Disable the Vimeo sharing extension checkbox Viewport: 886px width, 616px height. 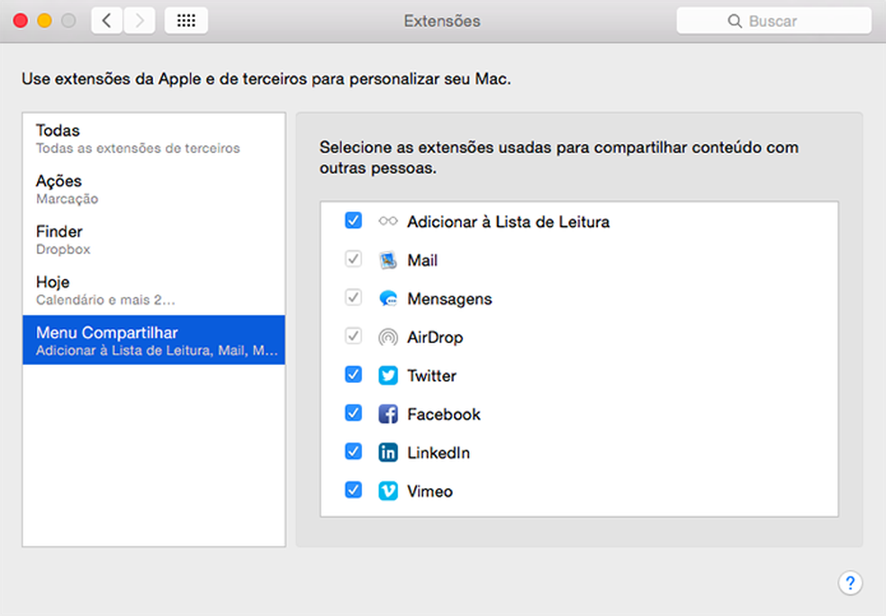pyautogui.click(x=354, y=491)
